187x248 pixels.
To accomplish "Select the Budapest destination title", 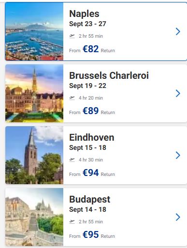I will coord(90,200).
